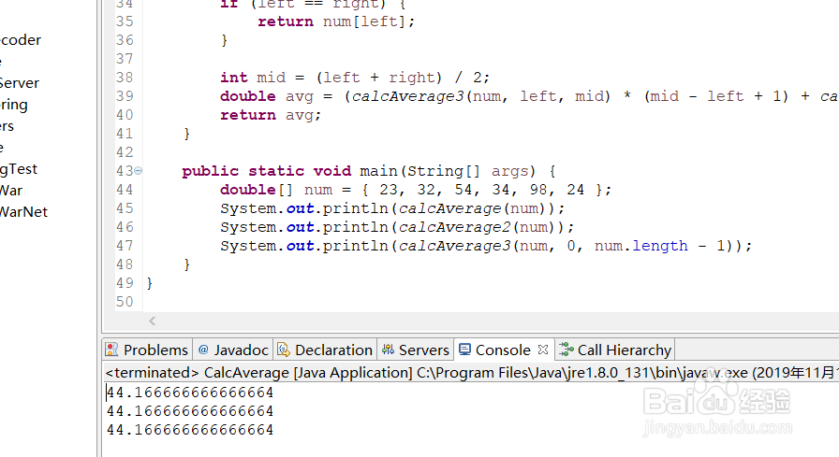Switch to the Servers tab

[415, 350]
